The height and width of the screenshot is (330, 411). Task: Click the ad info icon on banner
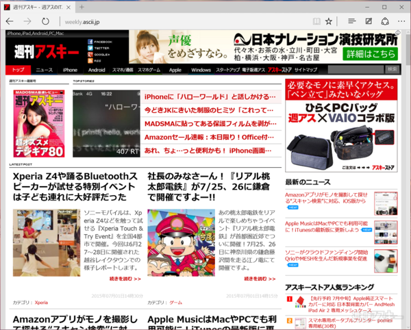pos(398,33)
